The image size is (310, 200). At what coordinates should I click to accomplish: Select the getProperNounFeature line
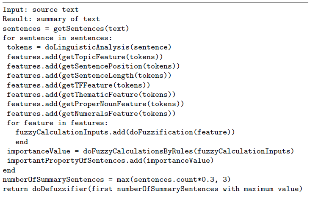[x=95, y=104]
